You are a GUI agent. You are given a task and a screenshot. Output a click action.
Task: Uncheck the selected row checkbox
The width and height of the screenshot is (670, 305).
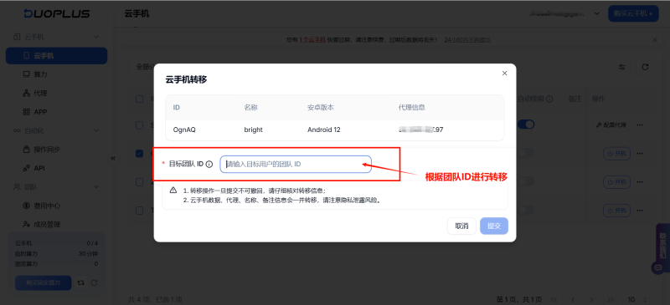point(139,153)
